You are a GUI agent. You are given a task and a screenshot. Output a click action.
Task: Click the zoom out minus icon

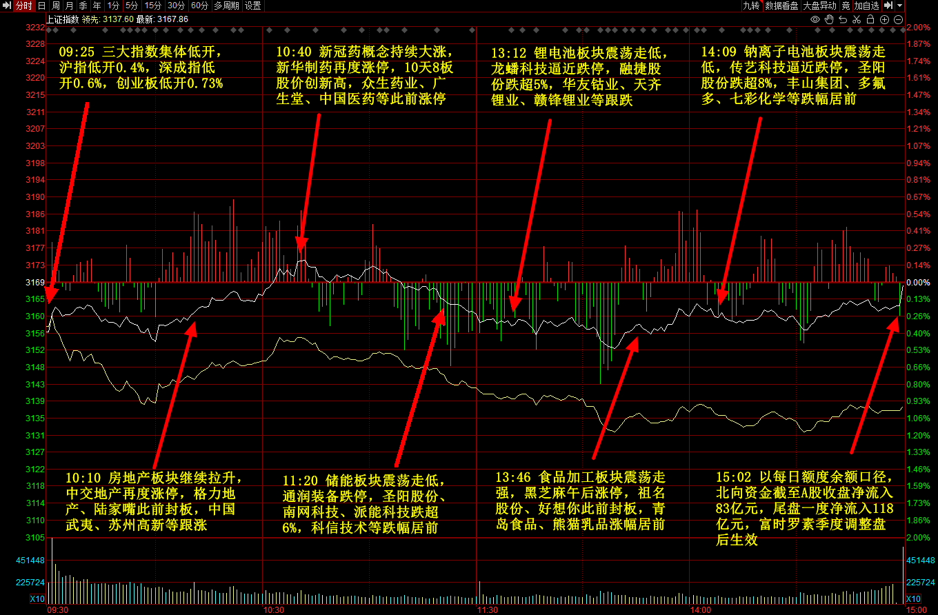tap(898, 19)
